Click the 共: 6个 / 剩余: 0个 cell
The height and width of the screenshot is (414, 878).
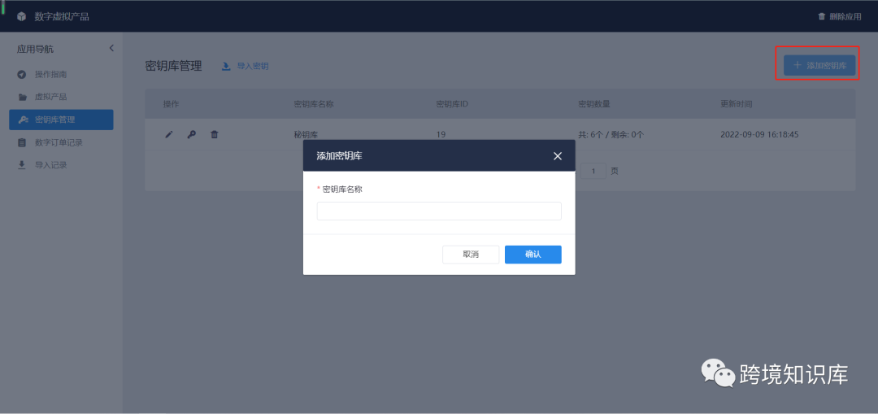coord(611,134)
